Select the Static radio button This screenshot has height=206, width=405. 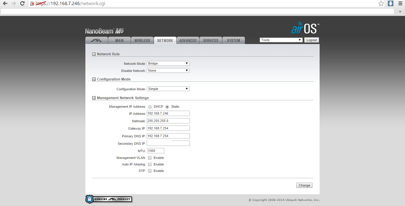[x=167, y=107]
